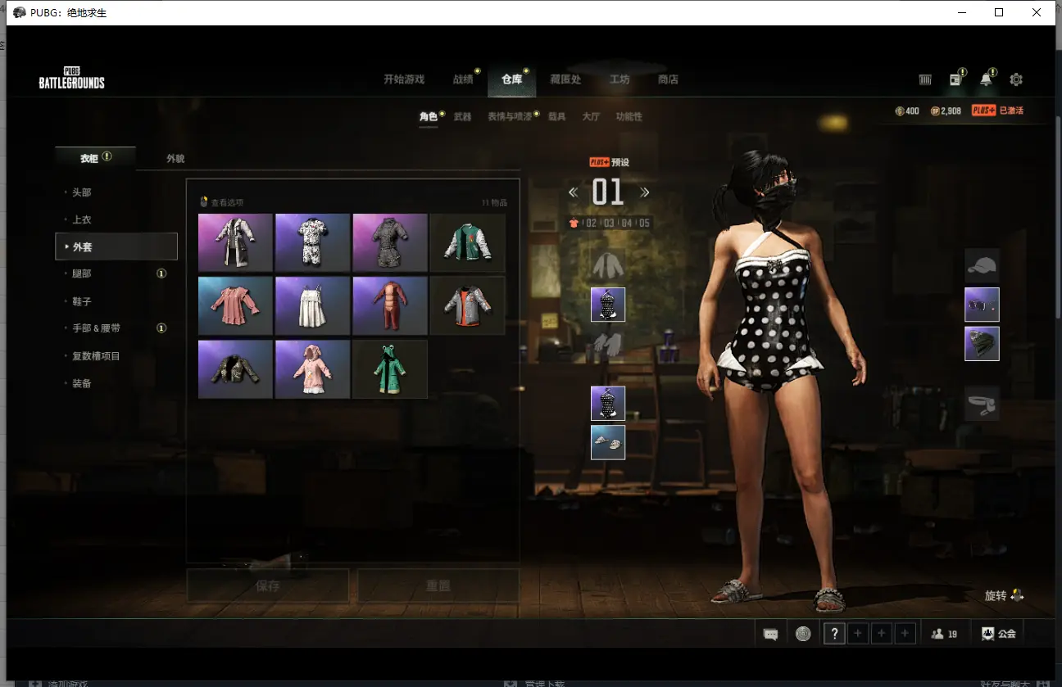Click the empty belt equipment slot
The height and width of the screenshot is (687, 1062).
982,404
